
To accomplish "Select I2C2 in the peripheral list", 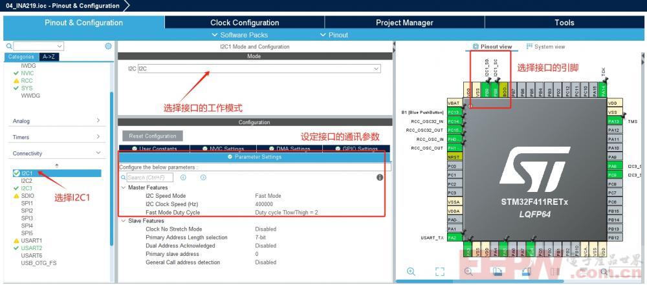I will click(x=27, y=181).
